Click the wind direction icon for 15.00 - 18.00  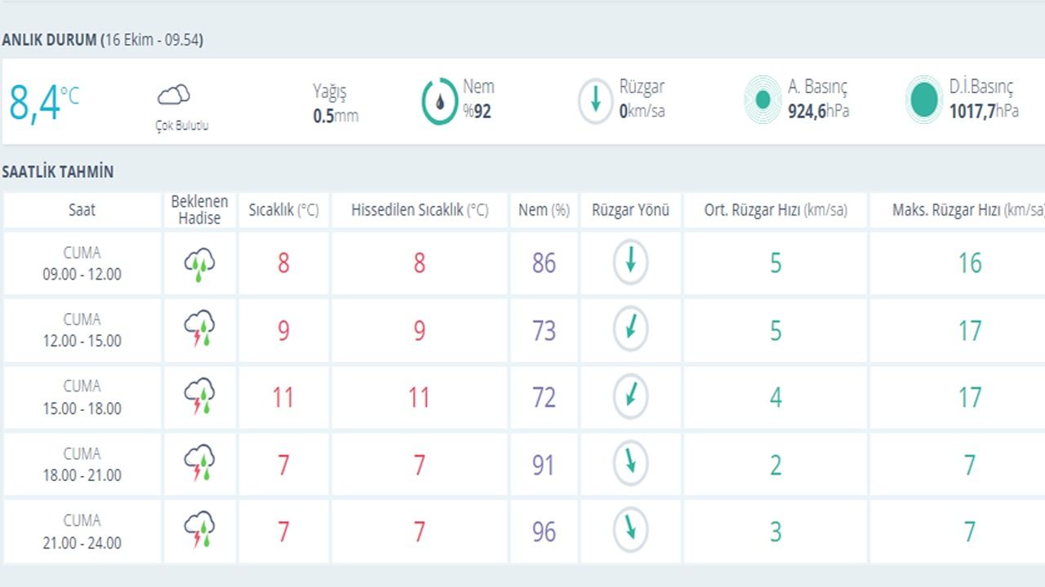click(630, 396)
